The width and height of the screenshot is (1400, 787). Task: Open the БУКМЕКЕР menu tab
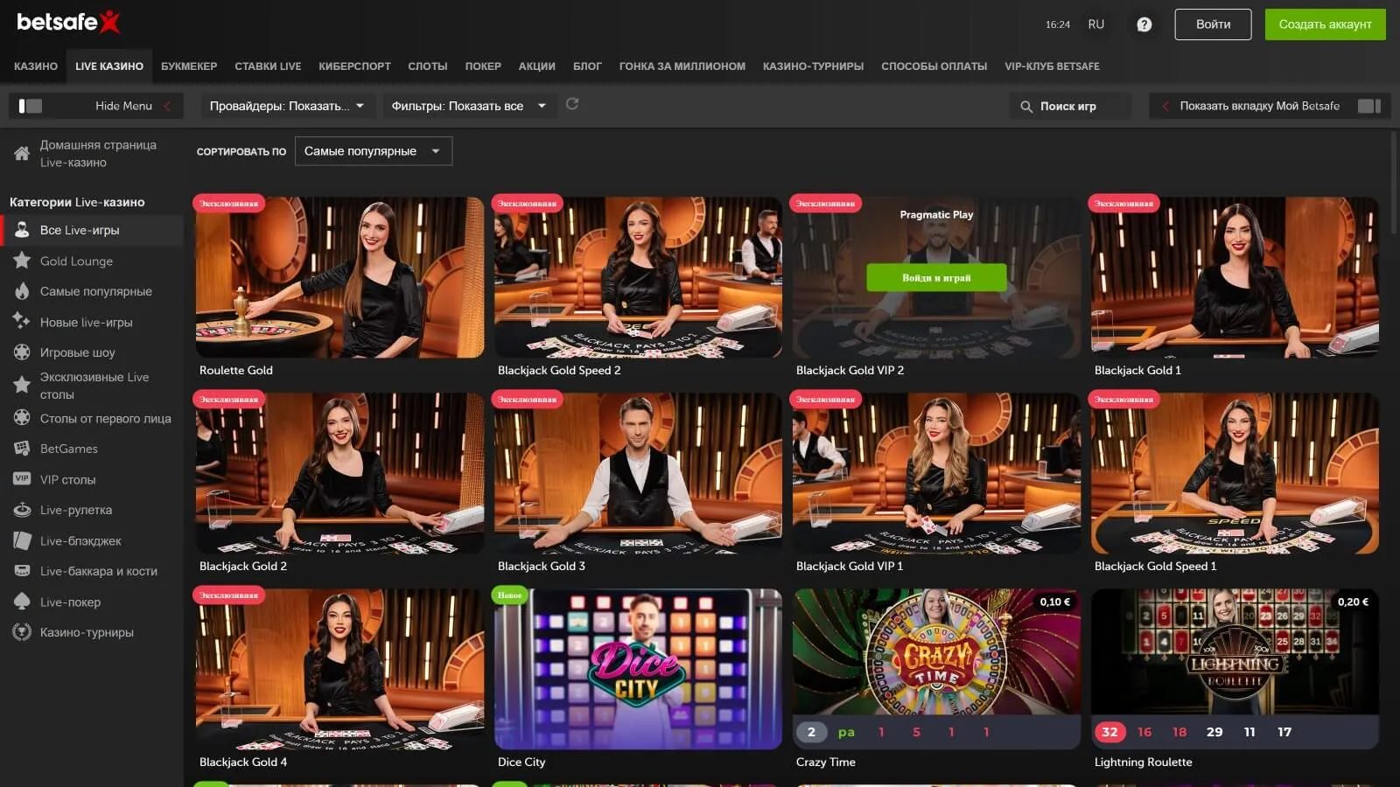click(189, 66)
